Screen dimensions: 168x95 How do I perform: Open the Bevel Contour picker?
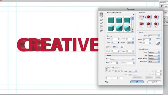pyautogui.click(x=158, y=43)
